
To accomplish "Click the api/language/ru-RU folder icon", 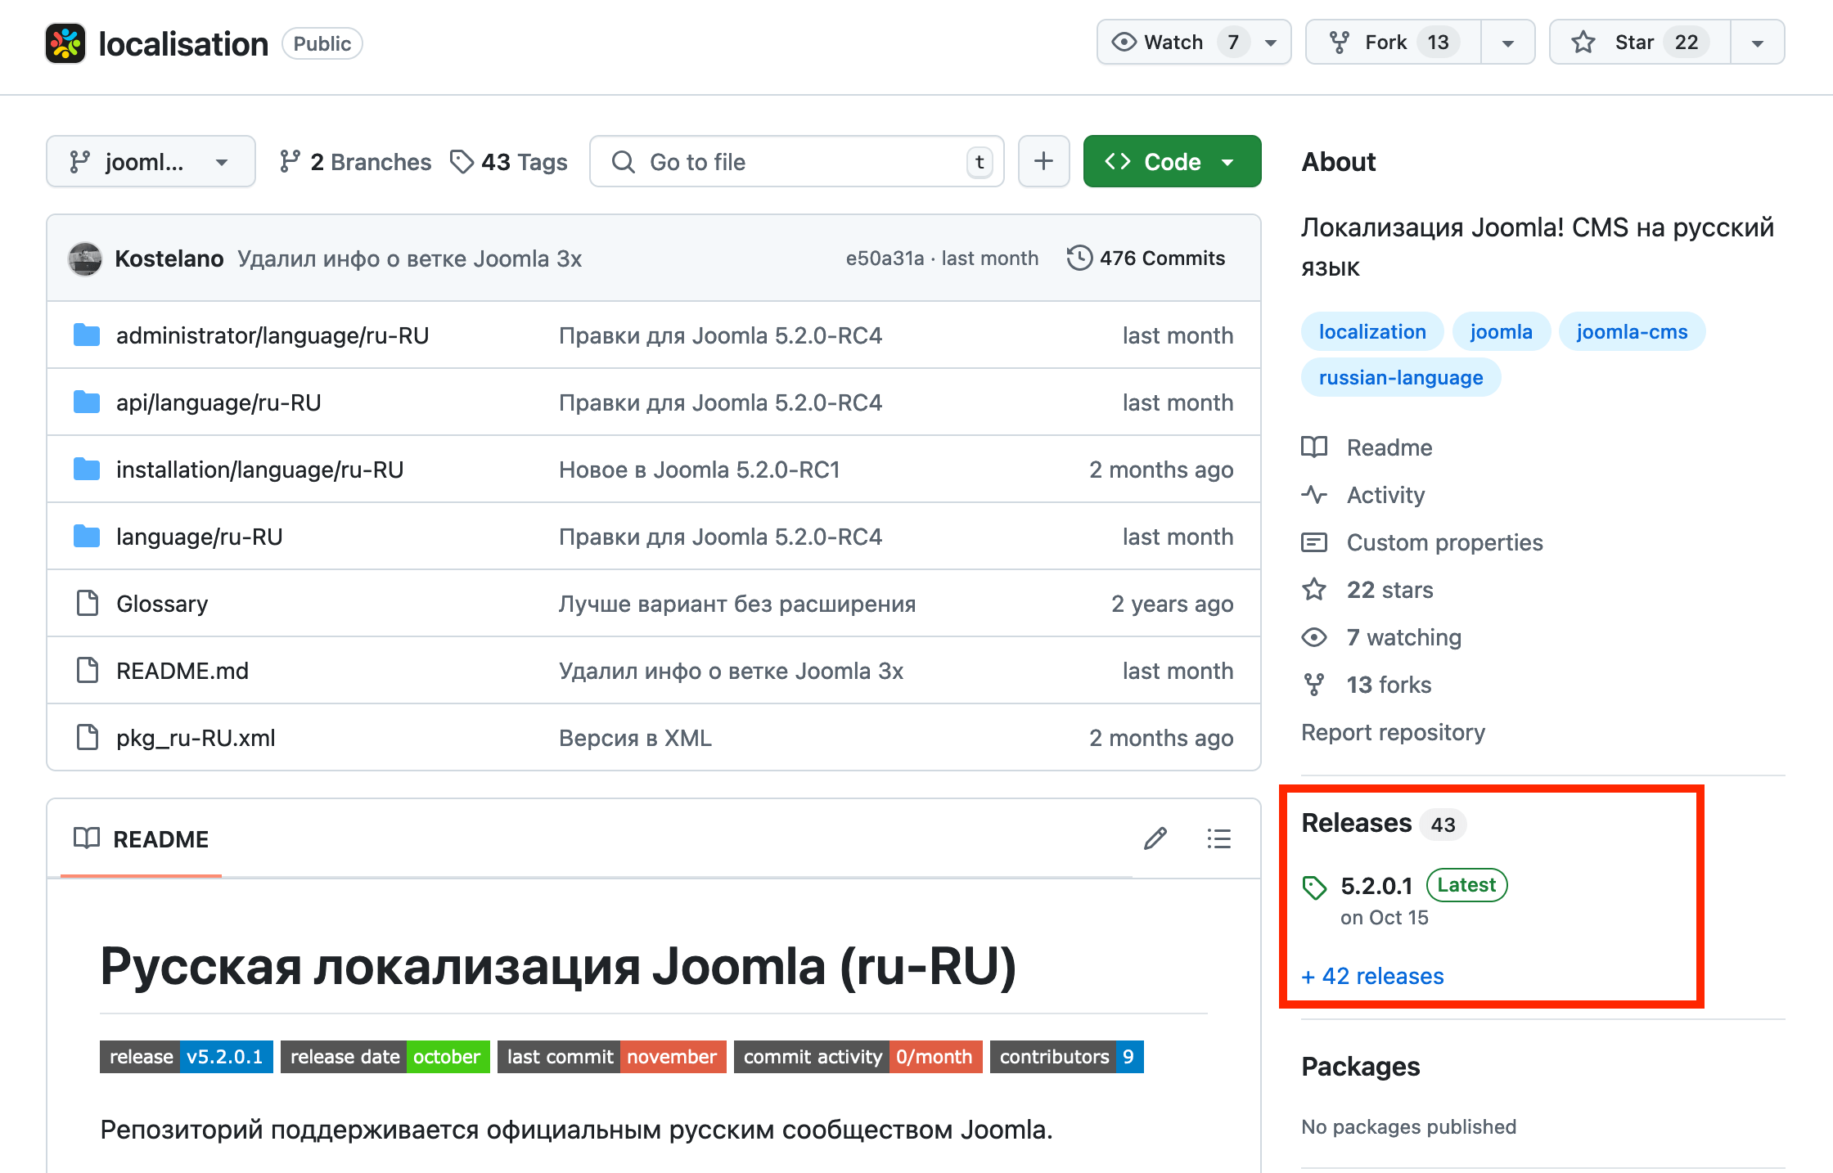I will [x=86, y=402].
